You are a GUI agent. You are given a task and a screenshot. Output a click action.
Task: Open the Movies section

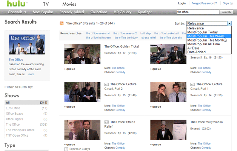[x=69, y=4]
